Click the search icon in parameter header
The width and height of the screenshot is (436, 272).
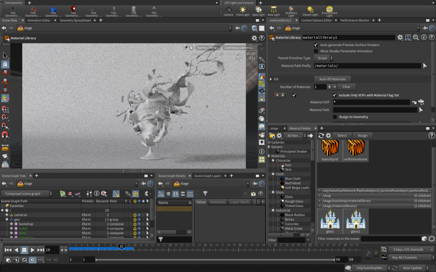coord(416,37)
